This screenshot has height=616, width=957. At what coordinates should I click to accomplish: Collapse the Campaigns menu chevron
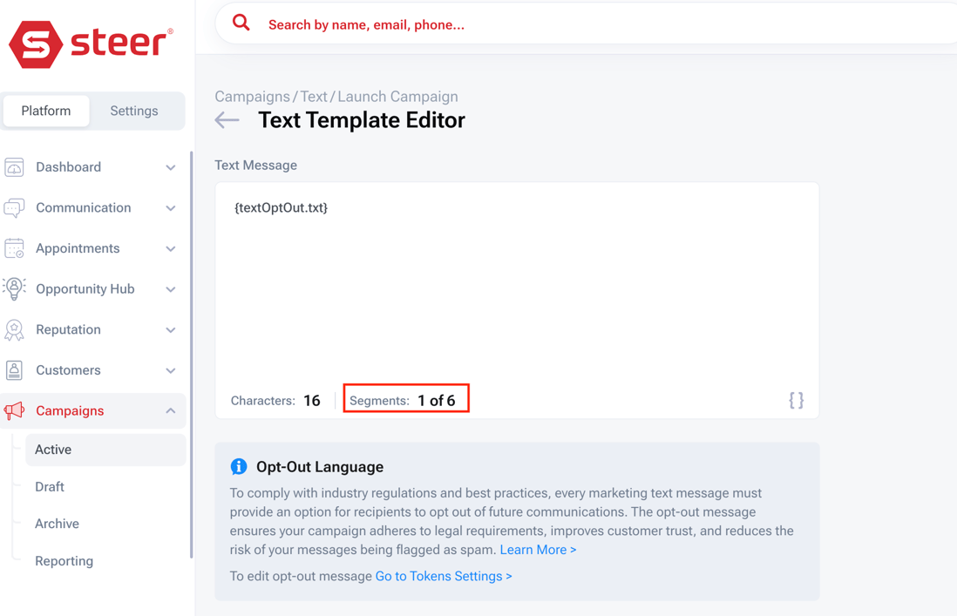(171, 410)
